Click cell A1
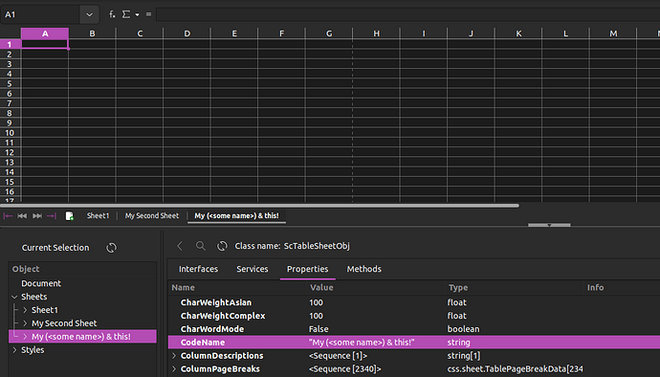Screen dimensions: 660x377 click(45, 44)
